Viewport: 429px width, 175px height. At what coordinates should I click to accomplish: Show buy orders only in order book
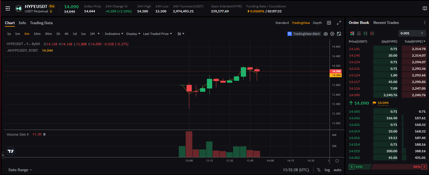click(365, 33)
